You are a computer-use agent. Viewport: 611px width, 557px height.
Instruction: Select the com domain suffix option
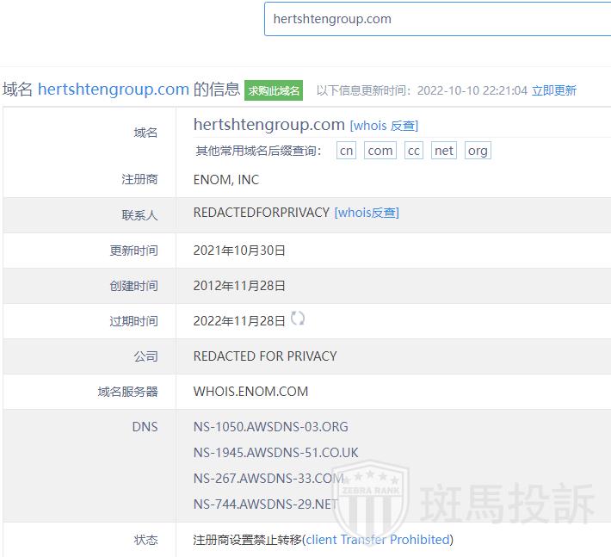380,150
